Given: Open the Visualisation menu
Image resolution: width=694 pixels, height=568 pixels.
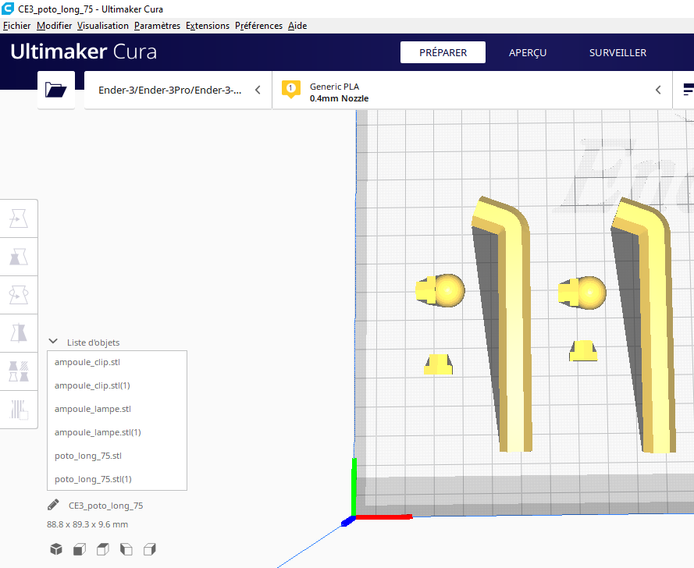Looking at the screenshot, I should pyautogui.click(x=103, y=26).
